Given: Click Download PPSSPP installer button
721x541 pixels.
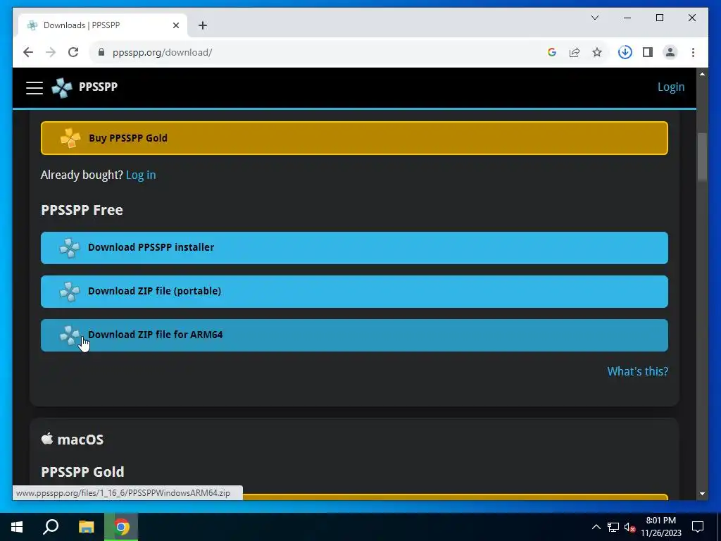Looking at the screenshot, I should [354, 248].
